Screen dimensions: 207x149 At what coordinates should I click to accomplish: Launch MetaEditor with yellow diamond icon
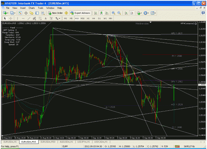point(66,13)
